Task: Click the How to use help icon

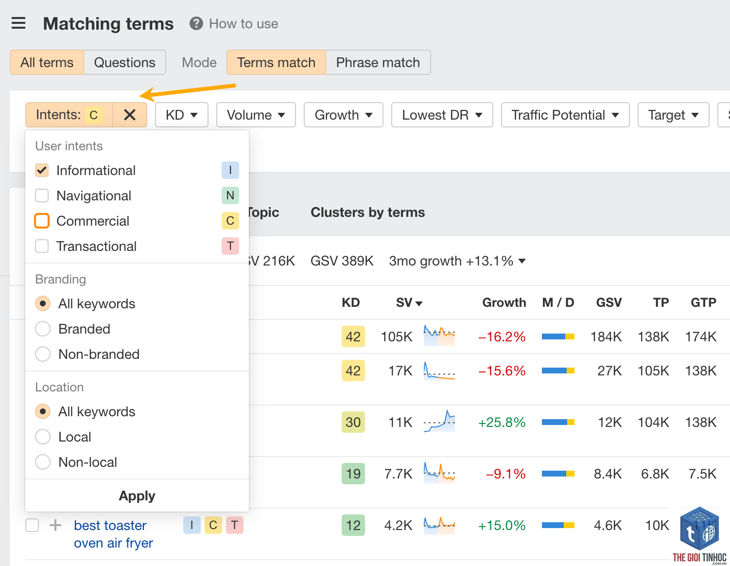Action: (x=196, y=23)
